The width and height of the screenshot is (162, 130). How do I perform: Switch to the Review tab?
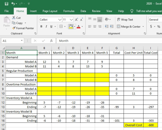pos(96,11)
